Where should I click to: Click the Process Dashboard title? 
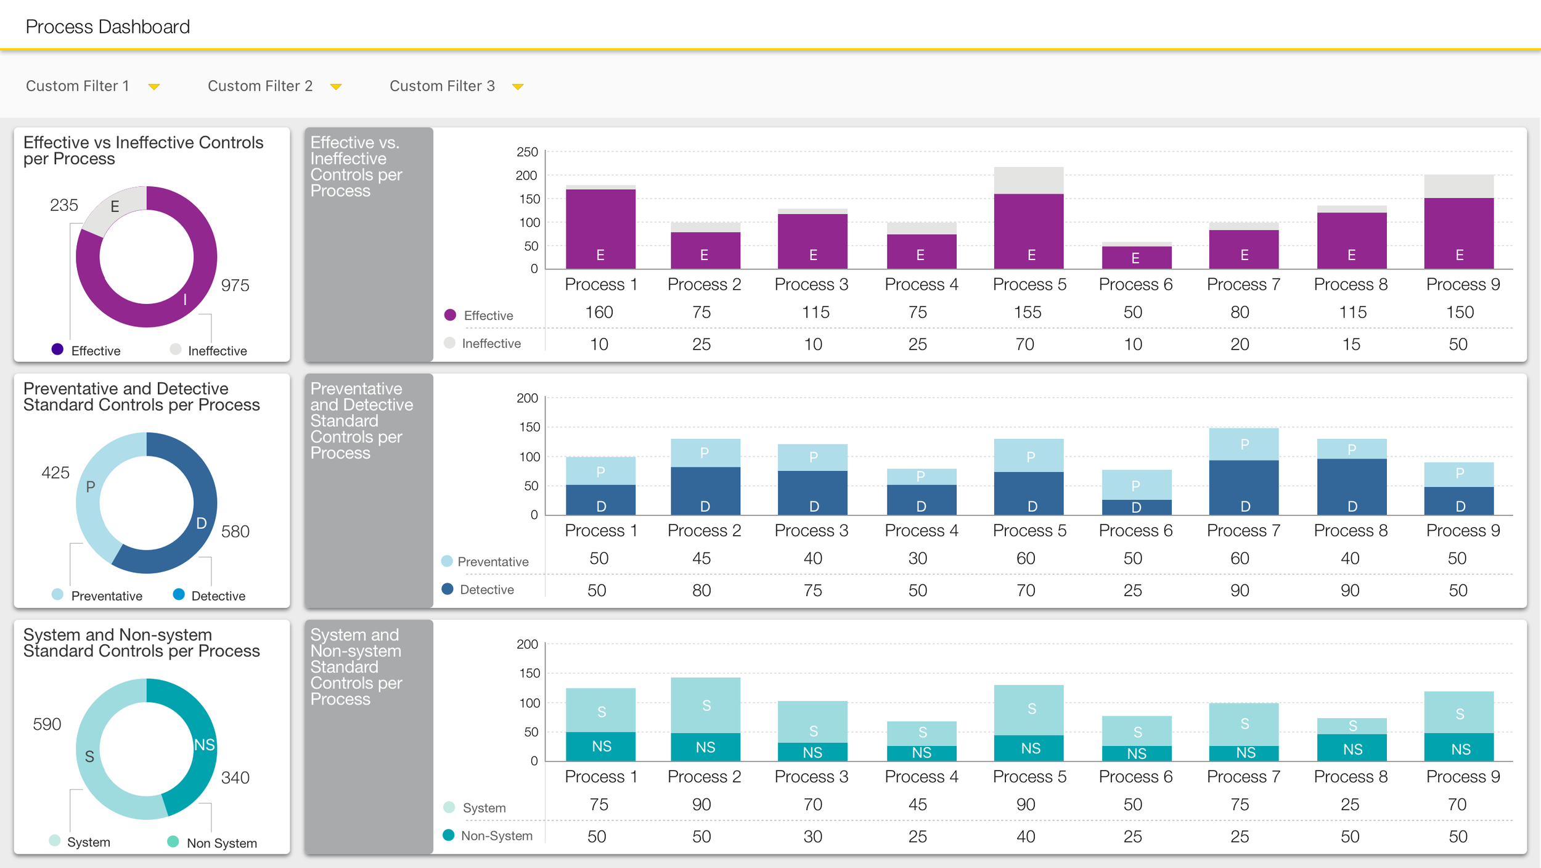(x=107, y=26)
